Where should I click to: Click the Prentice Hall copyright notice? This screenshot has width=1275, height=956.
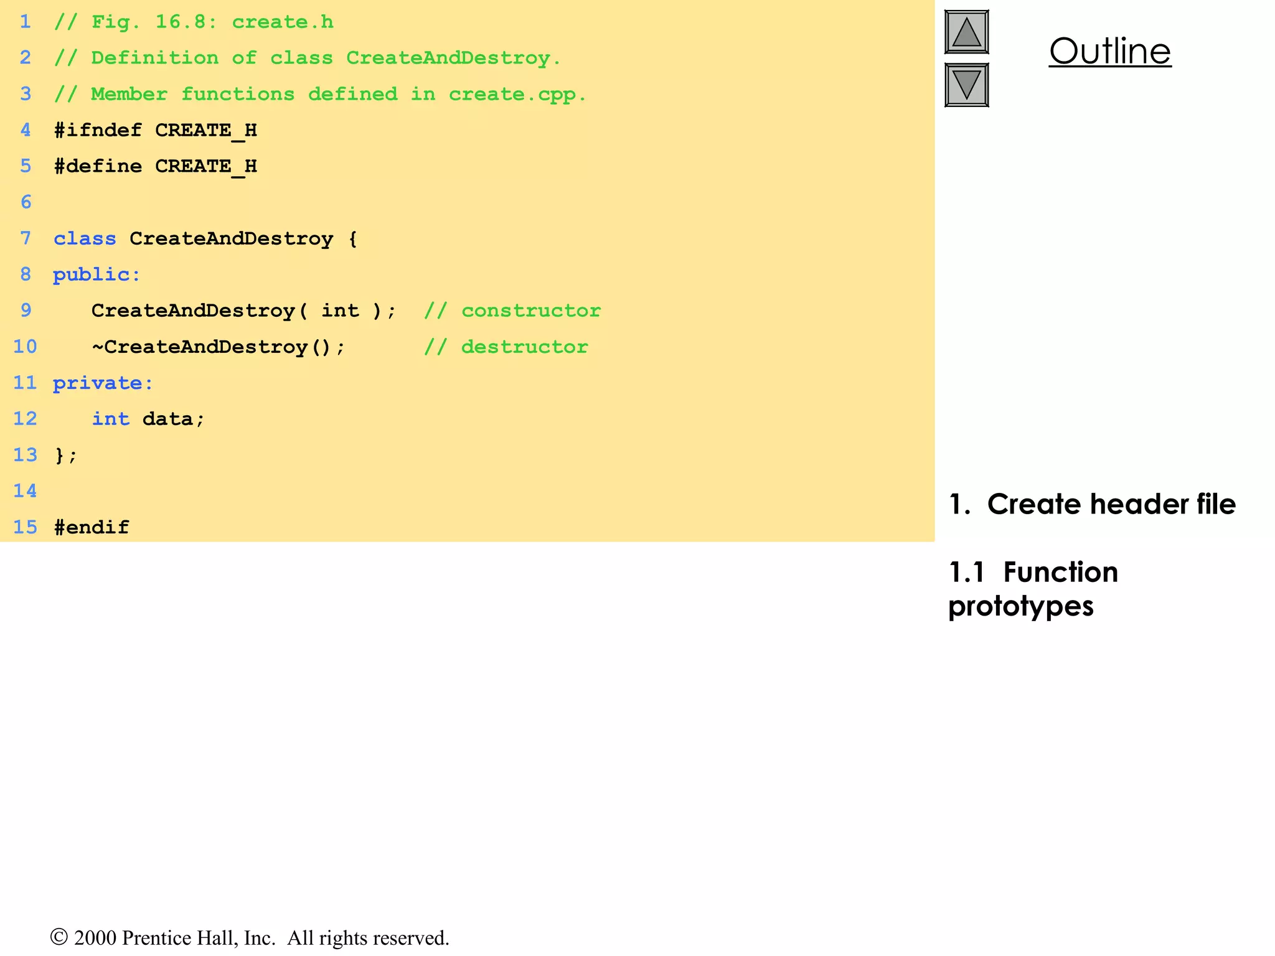(x=250, y=938)
